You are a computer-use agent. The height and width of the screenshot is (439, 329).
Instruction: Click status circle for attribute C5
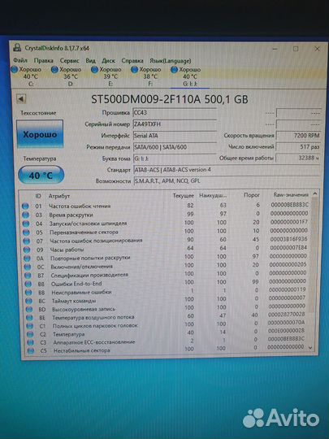(31, 350)
